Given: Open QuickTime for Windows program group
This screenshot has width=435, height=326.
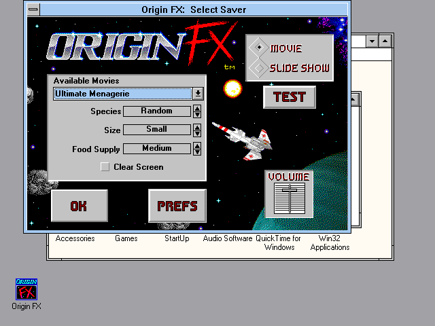Looking at the screenshot, I should (279, 242).
